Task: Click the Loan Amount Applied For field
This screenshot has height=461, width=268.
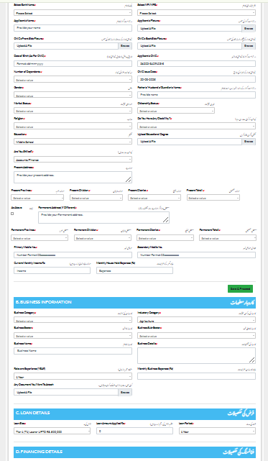Action: [x=134, y=431]
